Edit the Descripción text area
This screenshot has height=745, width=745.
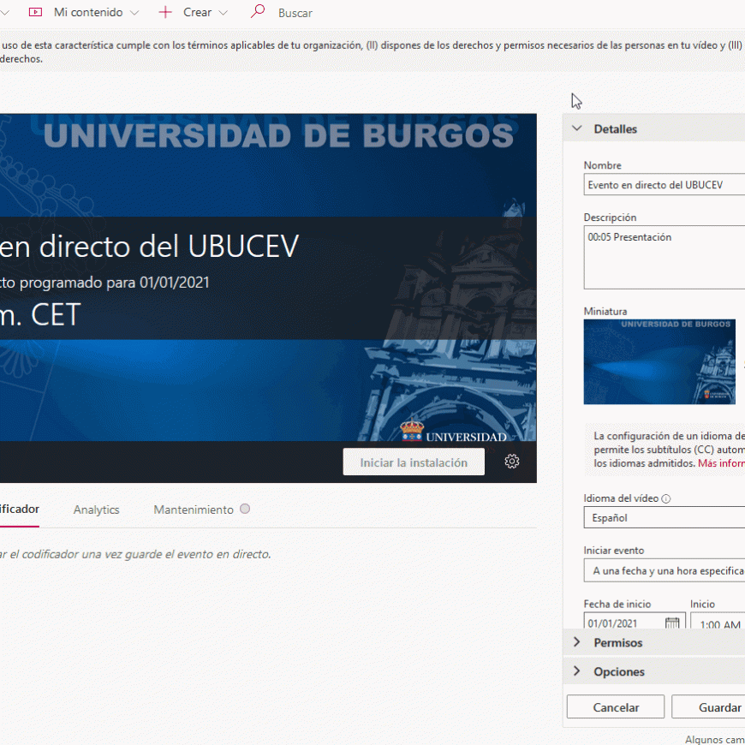(665, 258)
